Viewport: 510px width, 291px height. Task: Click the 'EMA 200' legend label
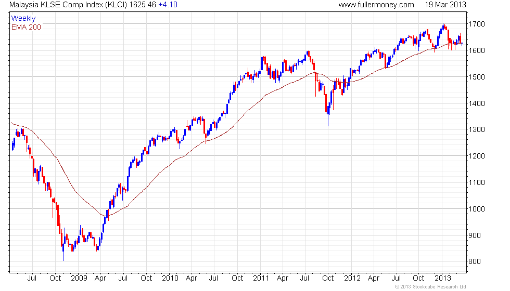(x=27, y=27)
